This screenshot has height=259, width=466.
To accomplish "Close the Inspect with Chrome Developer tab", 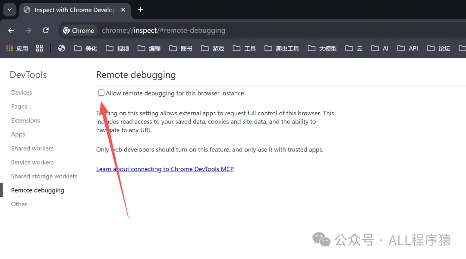I will click(x=123, y=10).
